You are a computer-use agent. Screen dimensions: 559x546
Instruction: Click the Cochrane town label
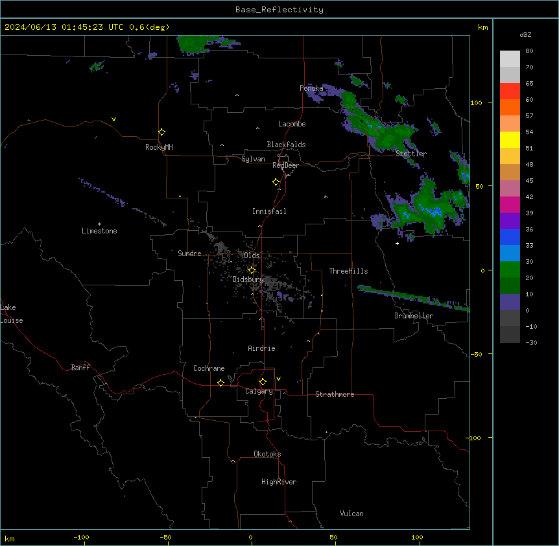coord(209,368)
